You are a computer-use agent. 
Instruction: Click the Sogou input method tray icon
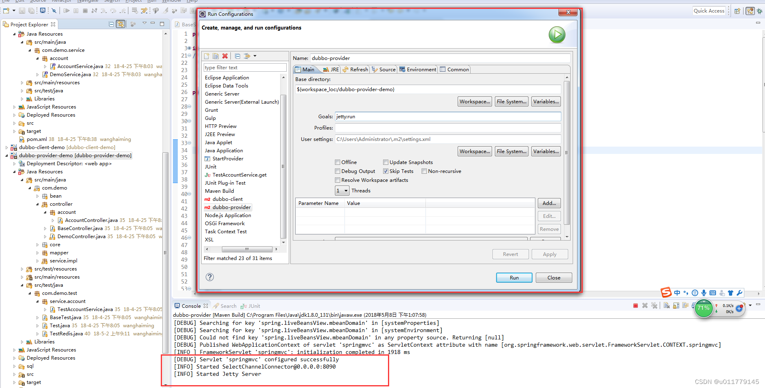(x=666, y=292)
